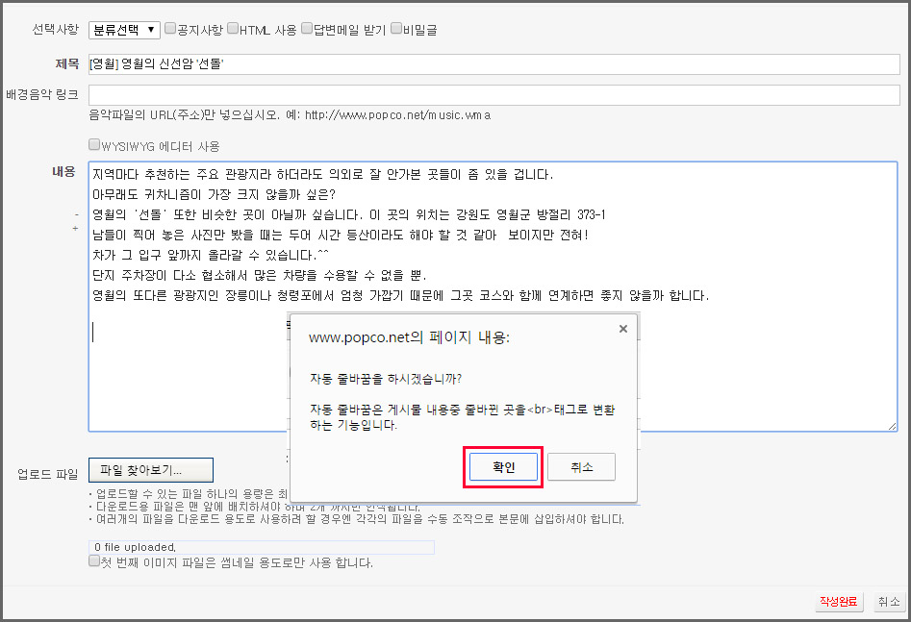Shrink the content area with minus icon
This screenshot has height=622, width=911.
[76, 214]
